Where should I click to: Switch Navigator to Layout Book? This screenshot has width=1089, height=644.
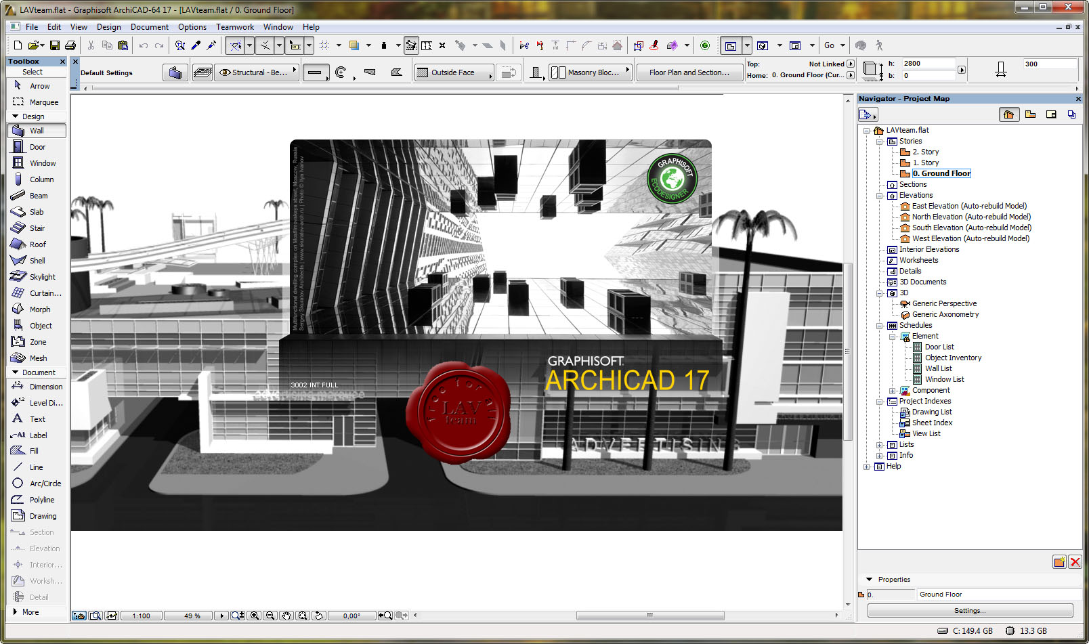(x=1051, y=114)
